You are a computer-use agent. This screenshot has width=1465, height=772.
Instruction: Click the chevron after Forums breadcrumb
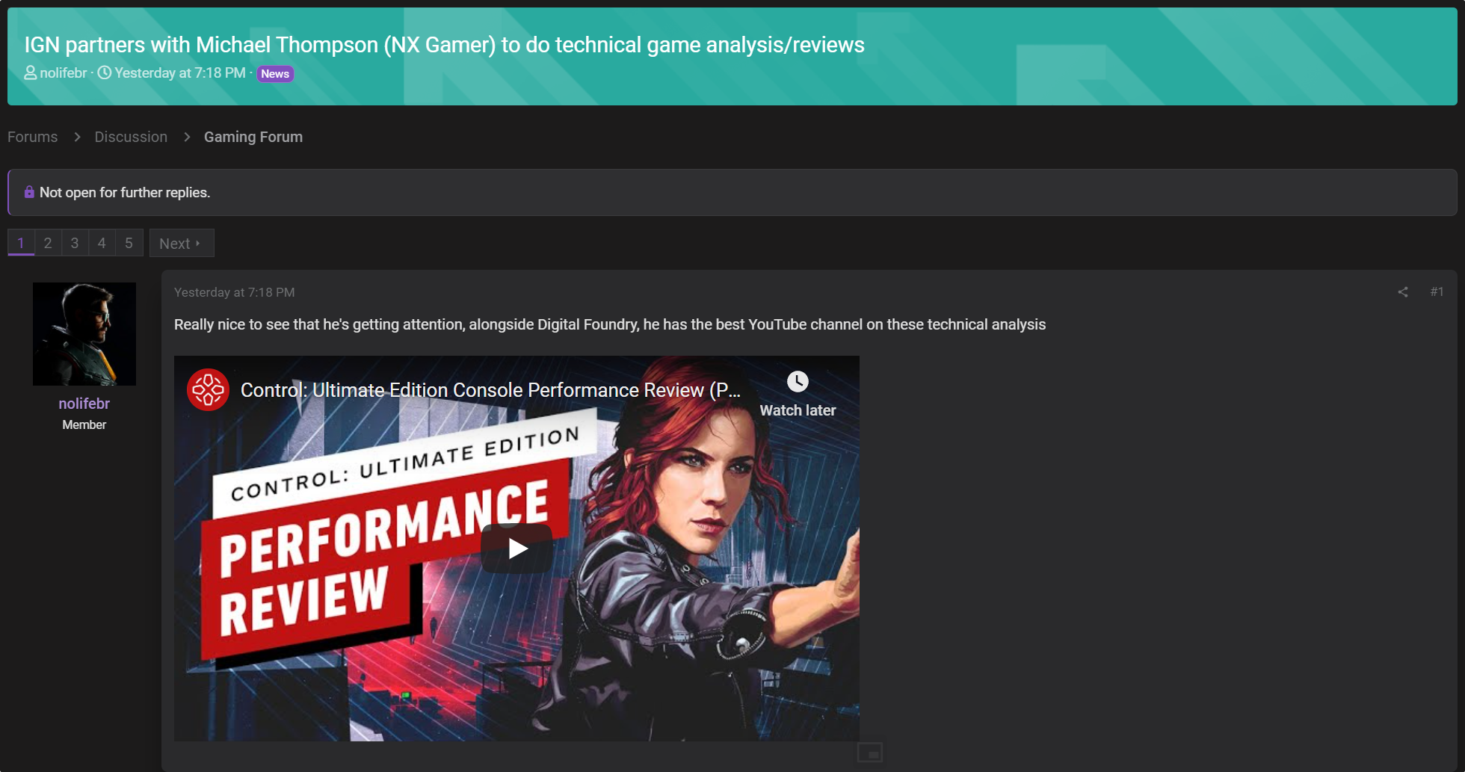(x=77, y=137)
